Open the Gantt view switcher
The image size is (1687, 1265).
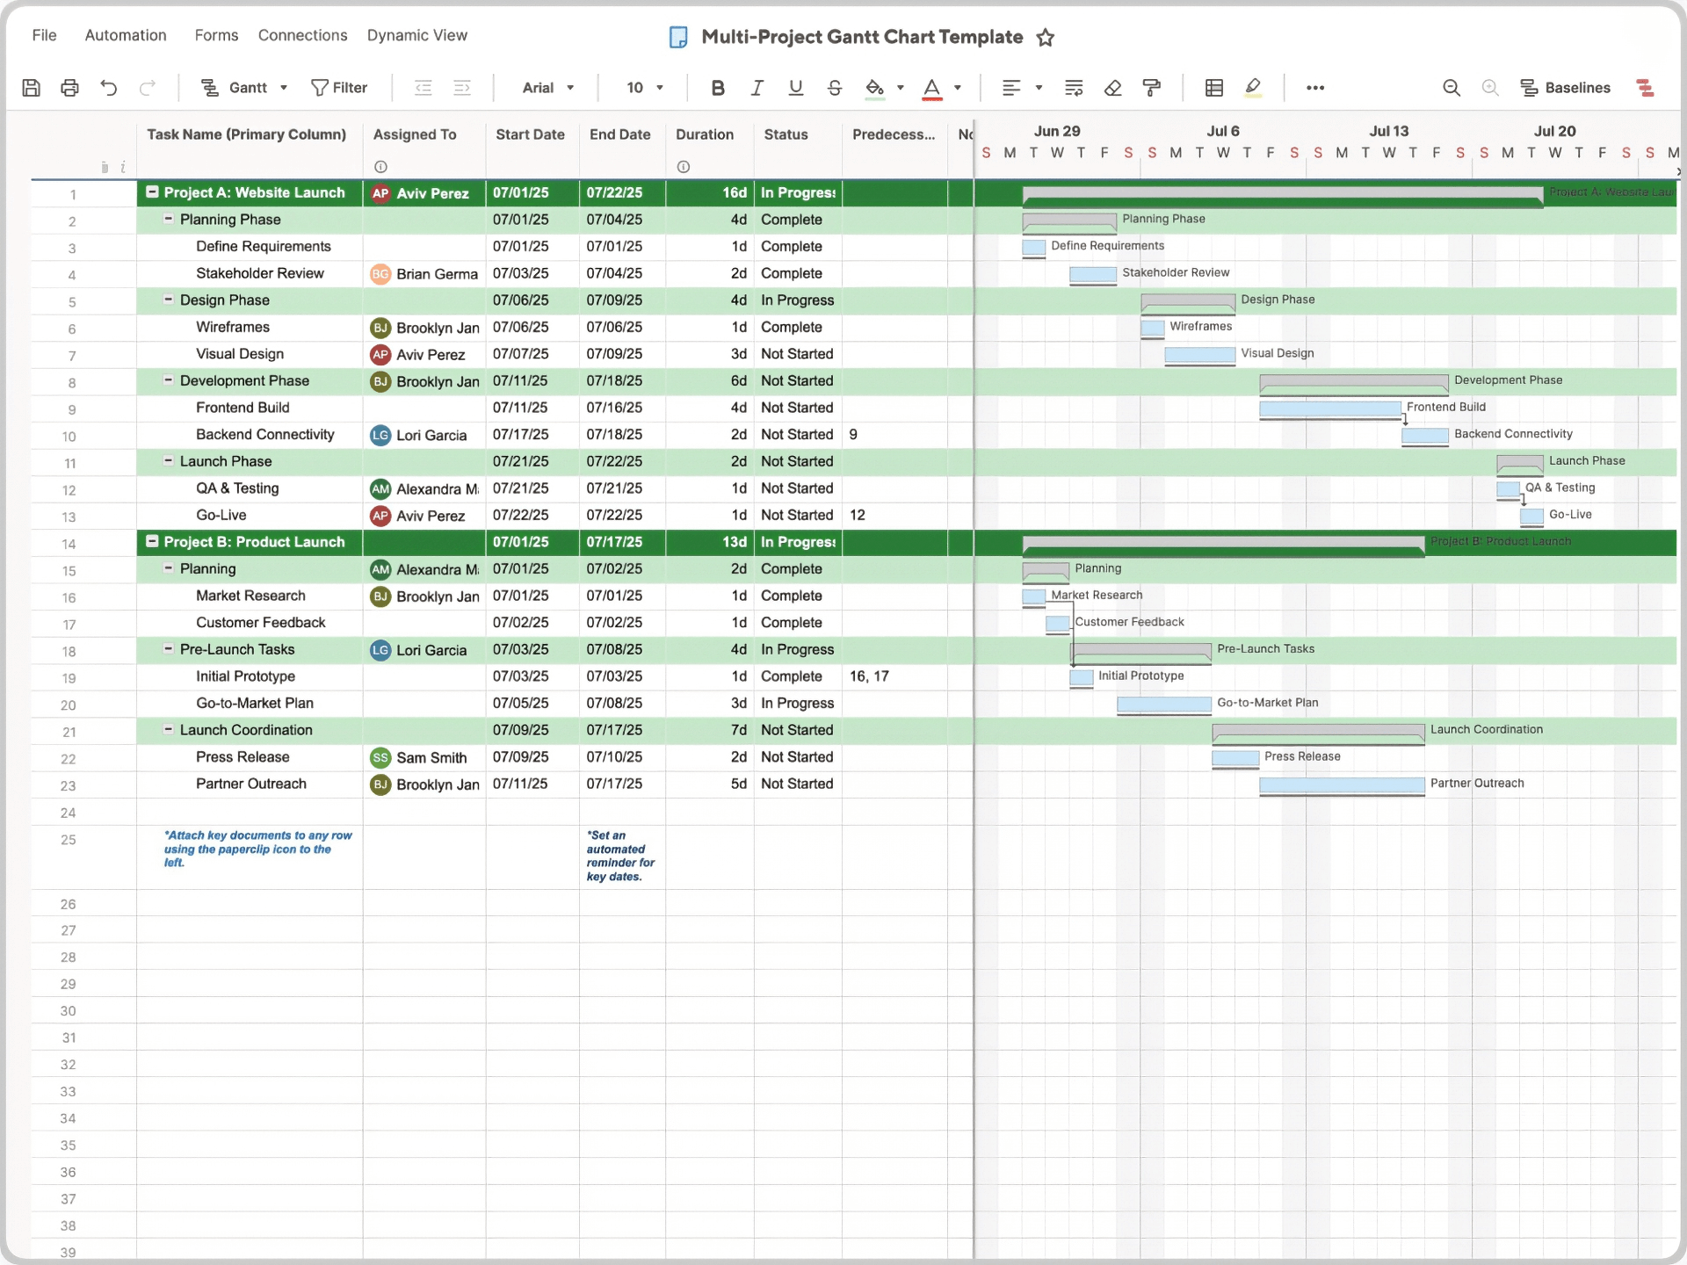(243, 88)
